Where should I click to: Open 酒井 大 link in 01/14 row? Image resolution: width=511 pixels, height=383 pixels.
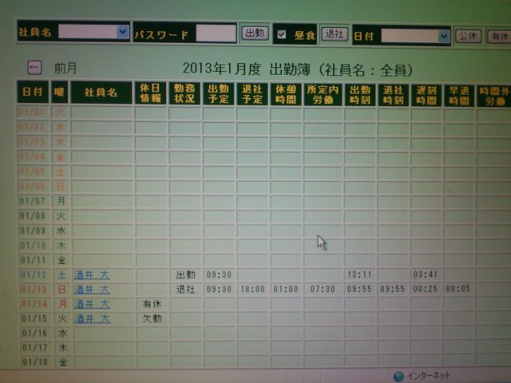(x=93, y=304)
